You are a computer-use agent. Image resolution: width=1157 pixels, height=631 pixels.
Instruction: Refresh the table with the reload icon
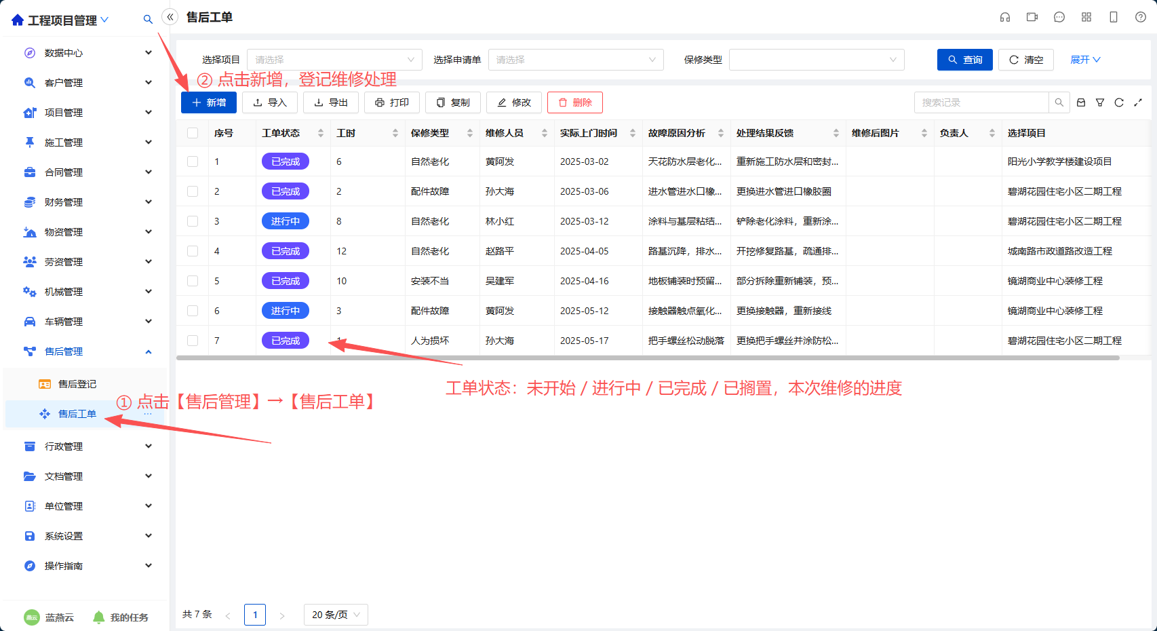click(x=1119, y=102)
